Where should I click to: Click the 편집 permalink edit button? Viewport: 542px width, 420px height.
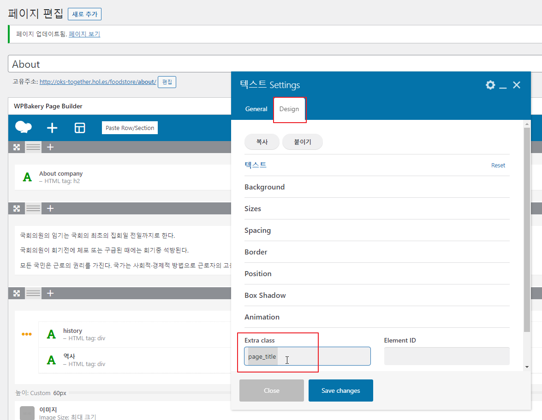pos(167,82)
